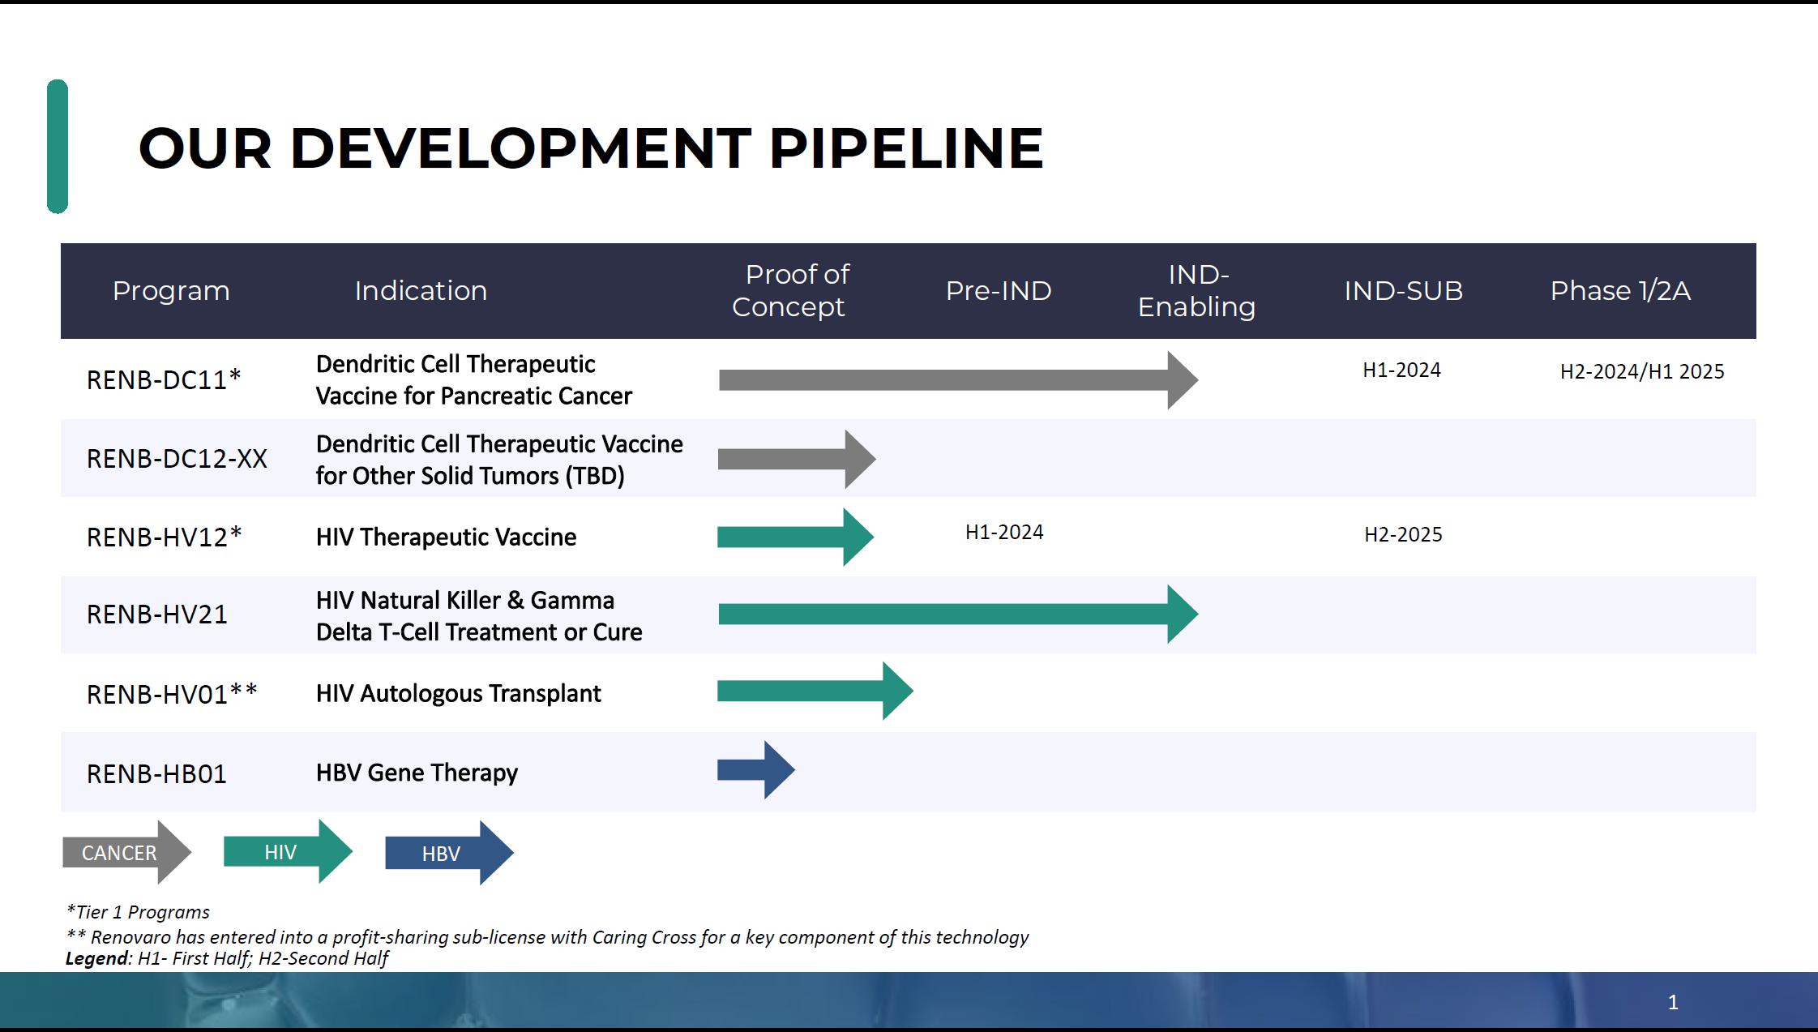The height and width of the screenshot is (1032, 1818).
Task: Select the RENB-DC12-XX gray progress arrow
Action: click(x=795, y=460)
